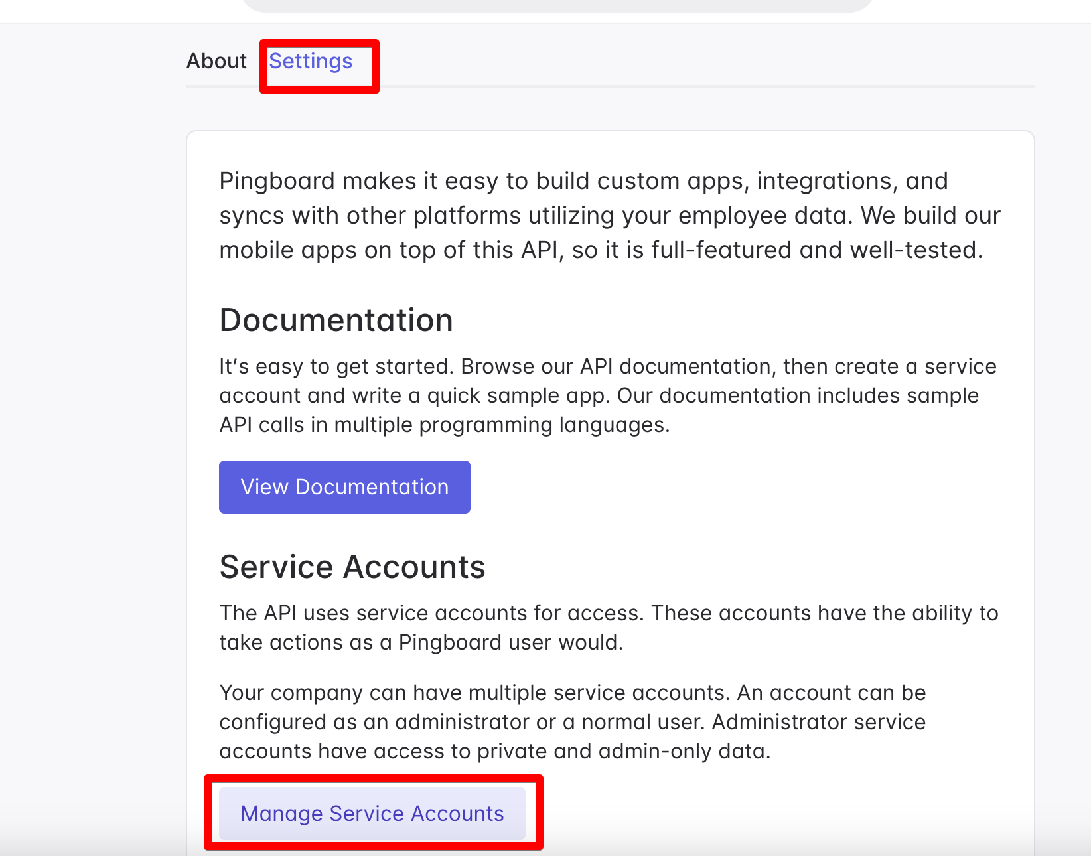Click the Service Accounts section heading
Viewport: 1091px width, 856px height.
click(x=352, y=567)
